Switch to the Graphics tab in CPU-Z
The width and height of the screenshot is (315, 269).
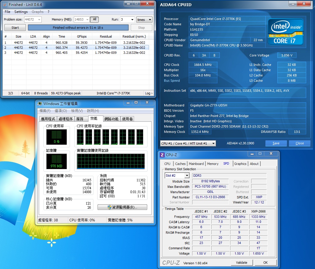click(240, 164)
